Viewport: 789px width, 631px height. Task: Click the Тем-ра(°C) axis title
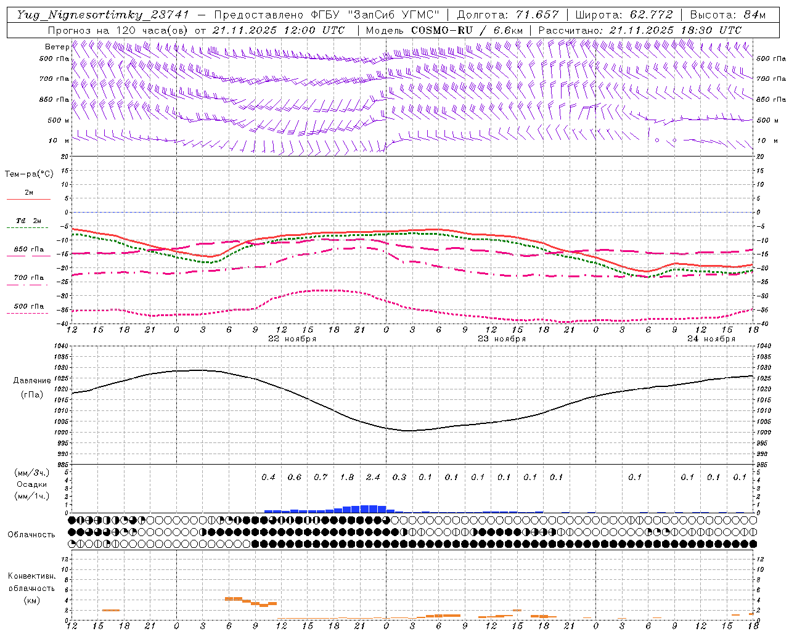pos(29,174)
